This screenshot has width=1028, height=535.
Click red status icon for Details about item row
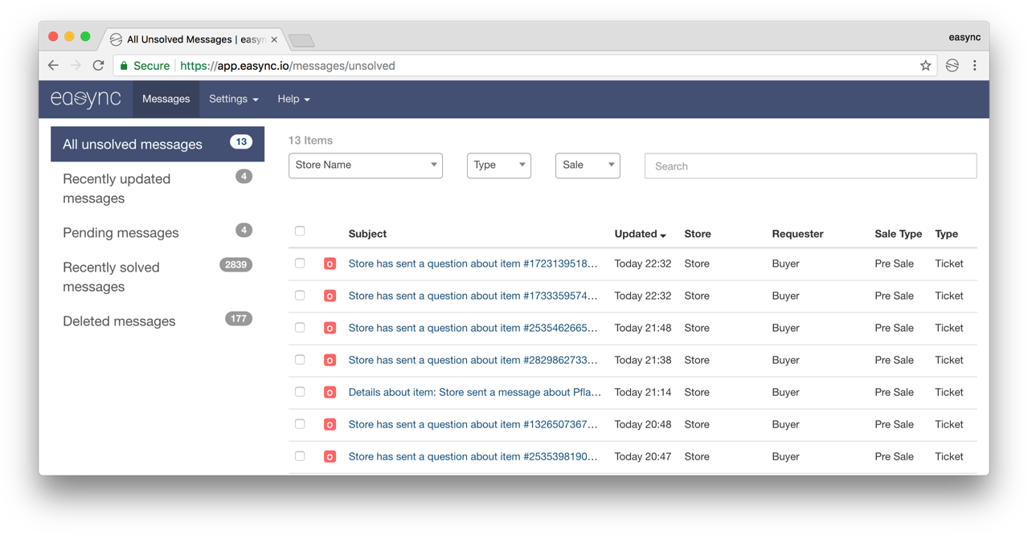tap(330, 392)
